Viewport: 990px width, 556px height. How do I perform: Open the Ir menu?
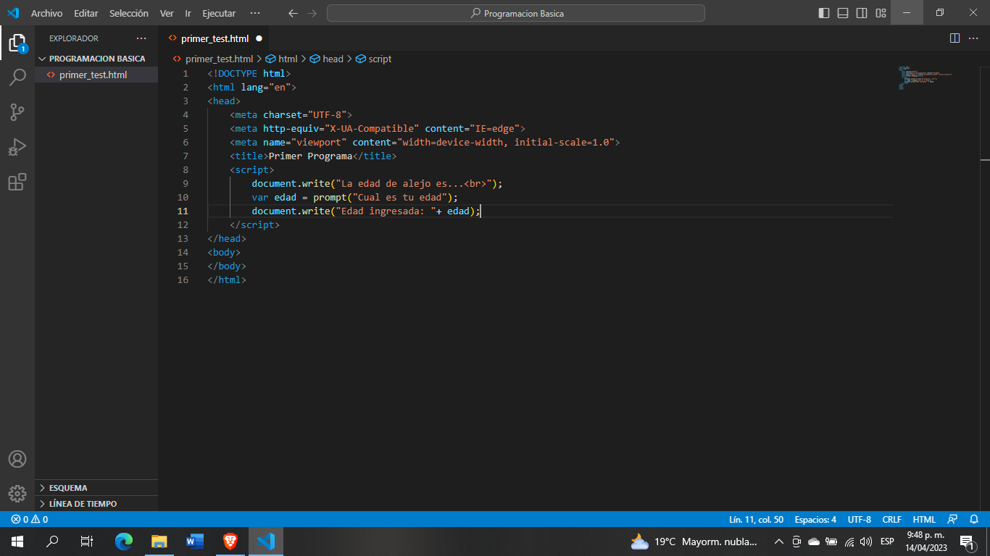(x=188, y=13)
